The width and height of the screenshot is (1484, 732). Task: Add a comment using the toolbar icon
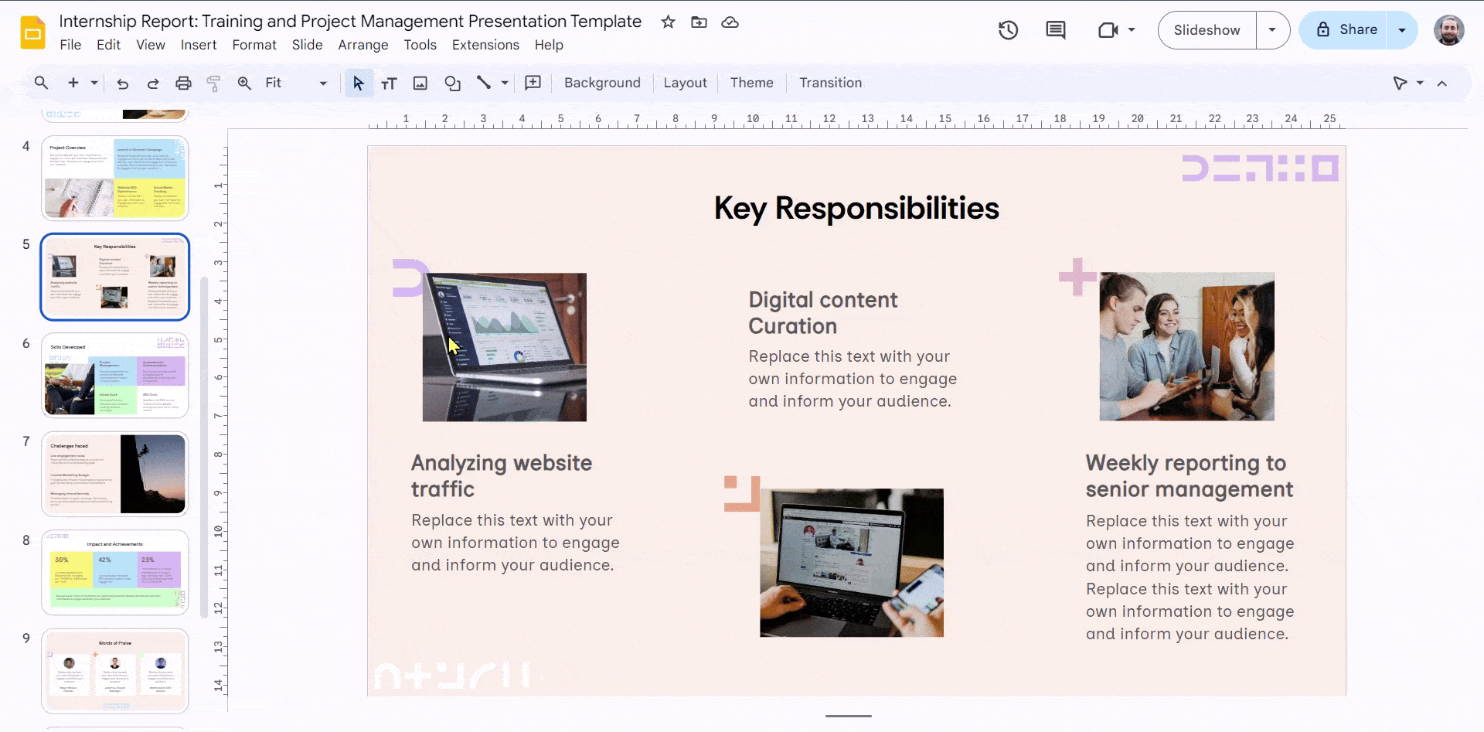533,83
